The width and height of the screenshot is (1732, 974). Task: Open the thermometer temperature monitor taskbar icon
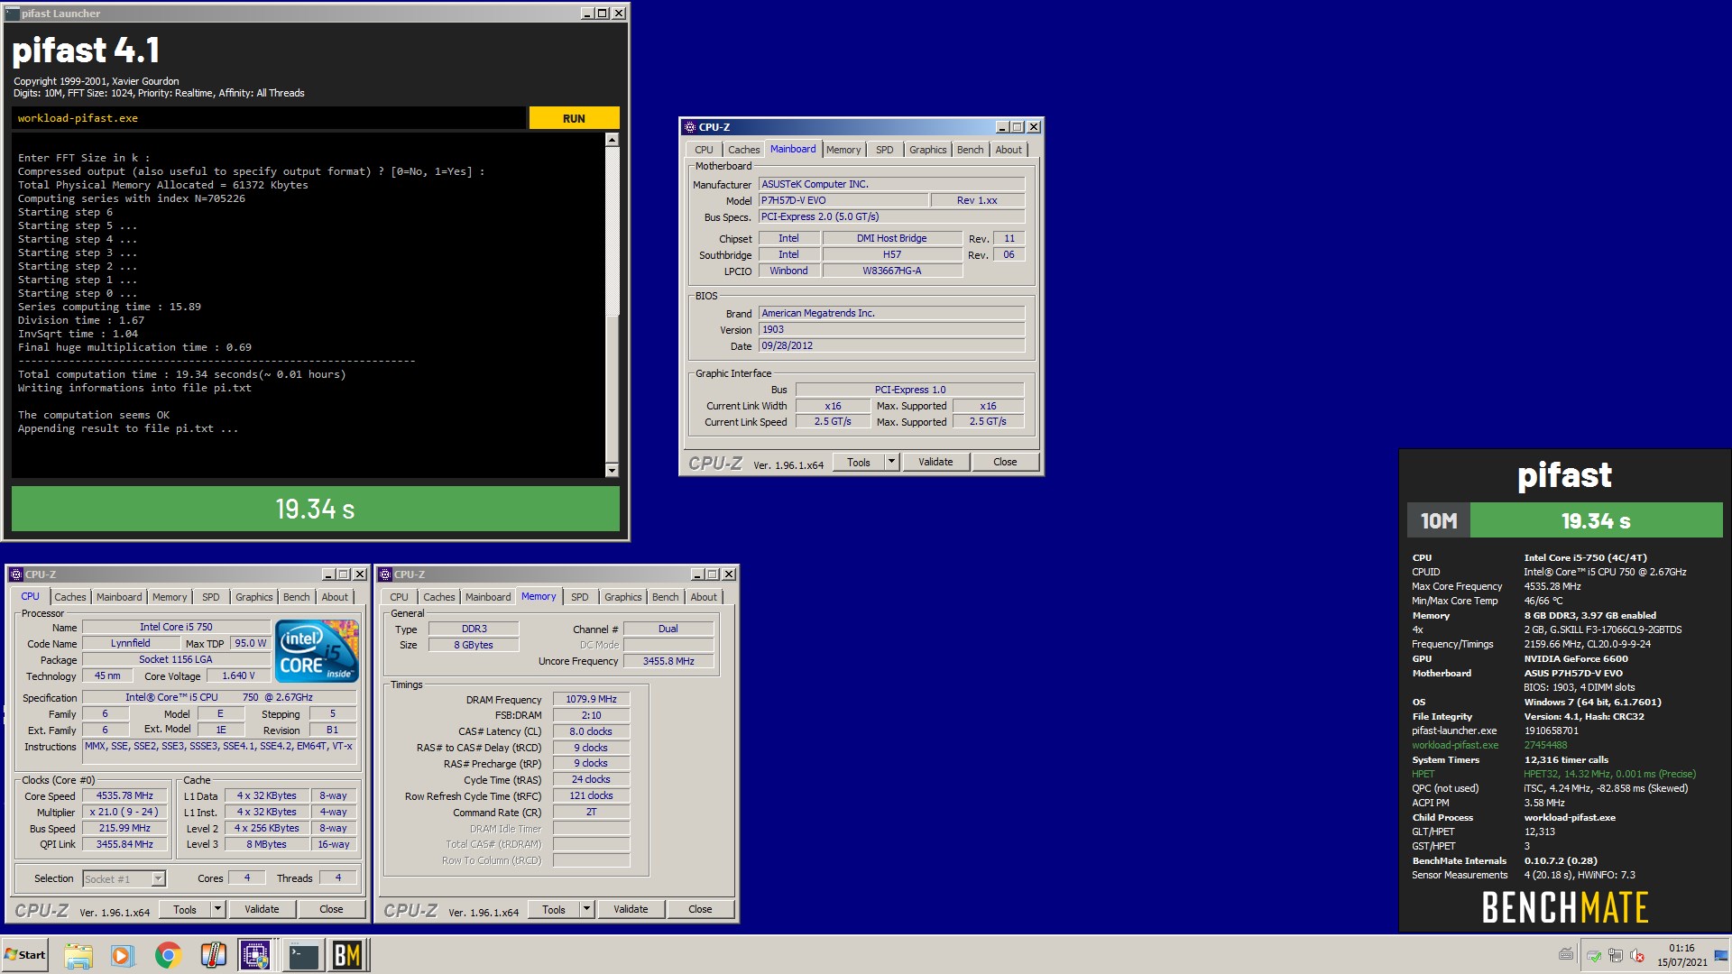click(213, 955)
